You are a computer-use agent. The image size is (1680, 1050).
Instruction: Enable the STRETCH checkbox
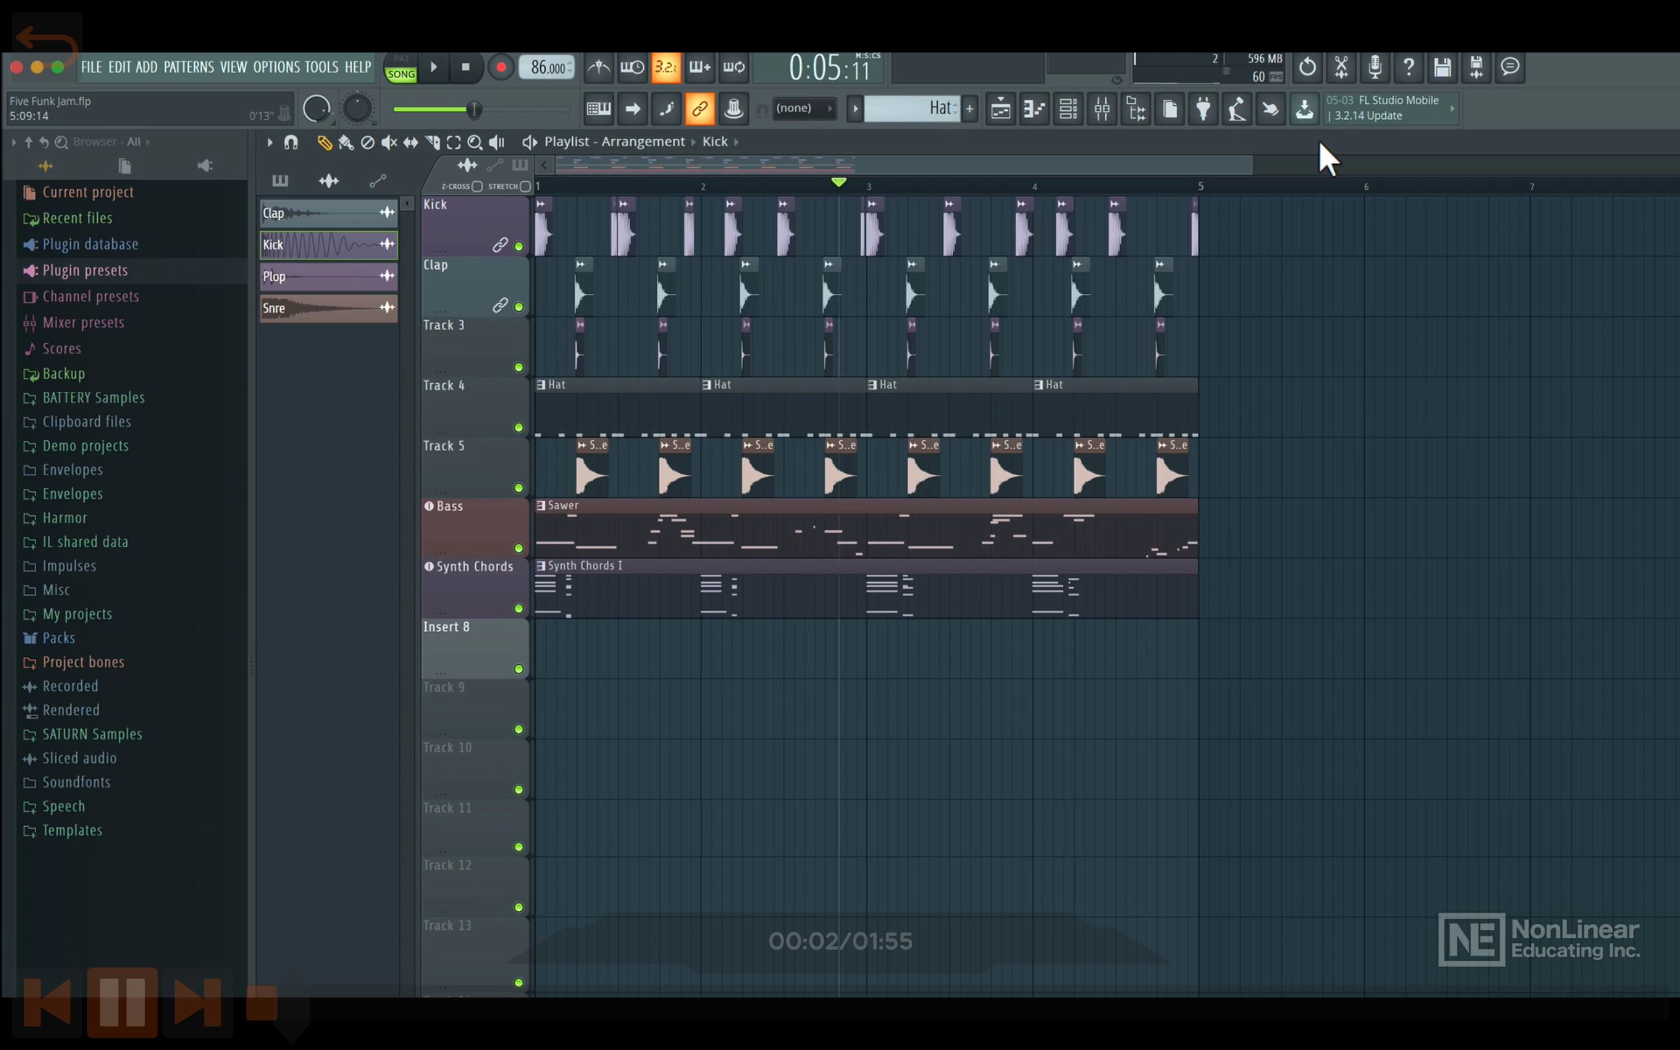tap(526, 186)
